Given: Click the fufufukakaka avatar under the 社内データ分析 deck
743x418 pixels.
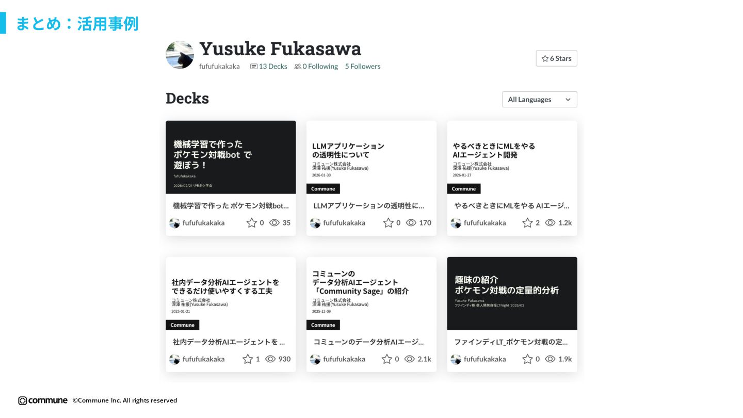Looking at the screenshot, I should (x=174, y=359).
